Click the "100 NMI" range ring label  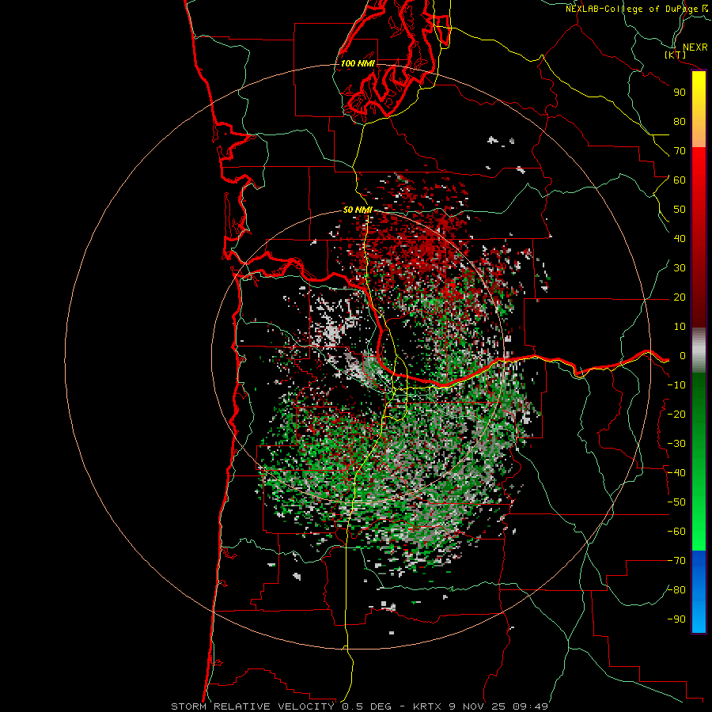358,63
